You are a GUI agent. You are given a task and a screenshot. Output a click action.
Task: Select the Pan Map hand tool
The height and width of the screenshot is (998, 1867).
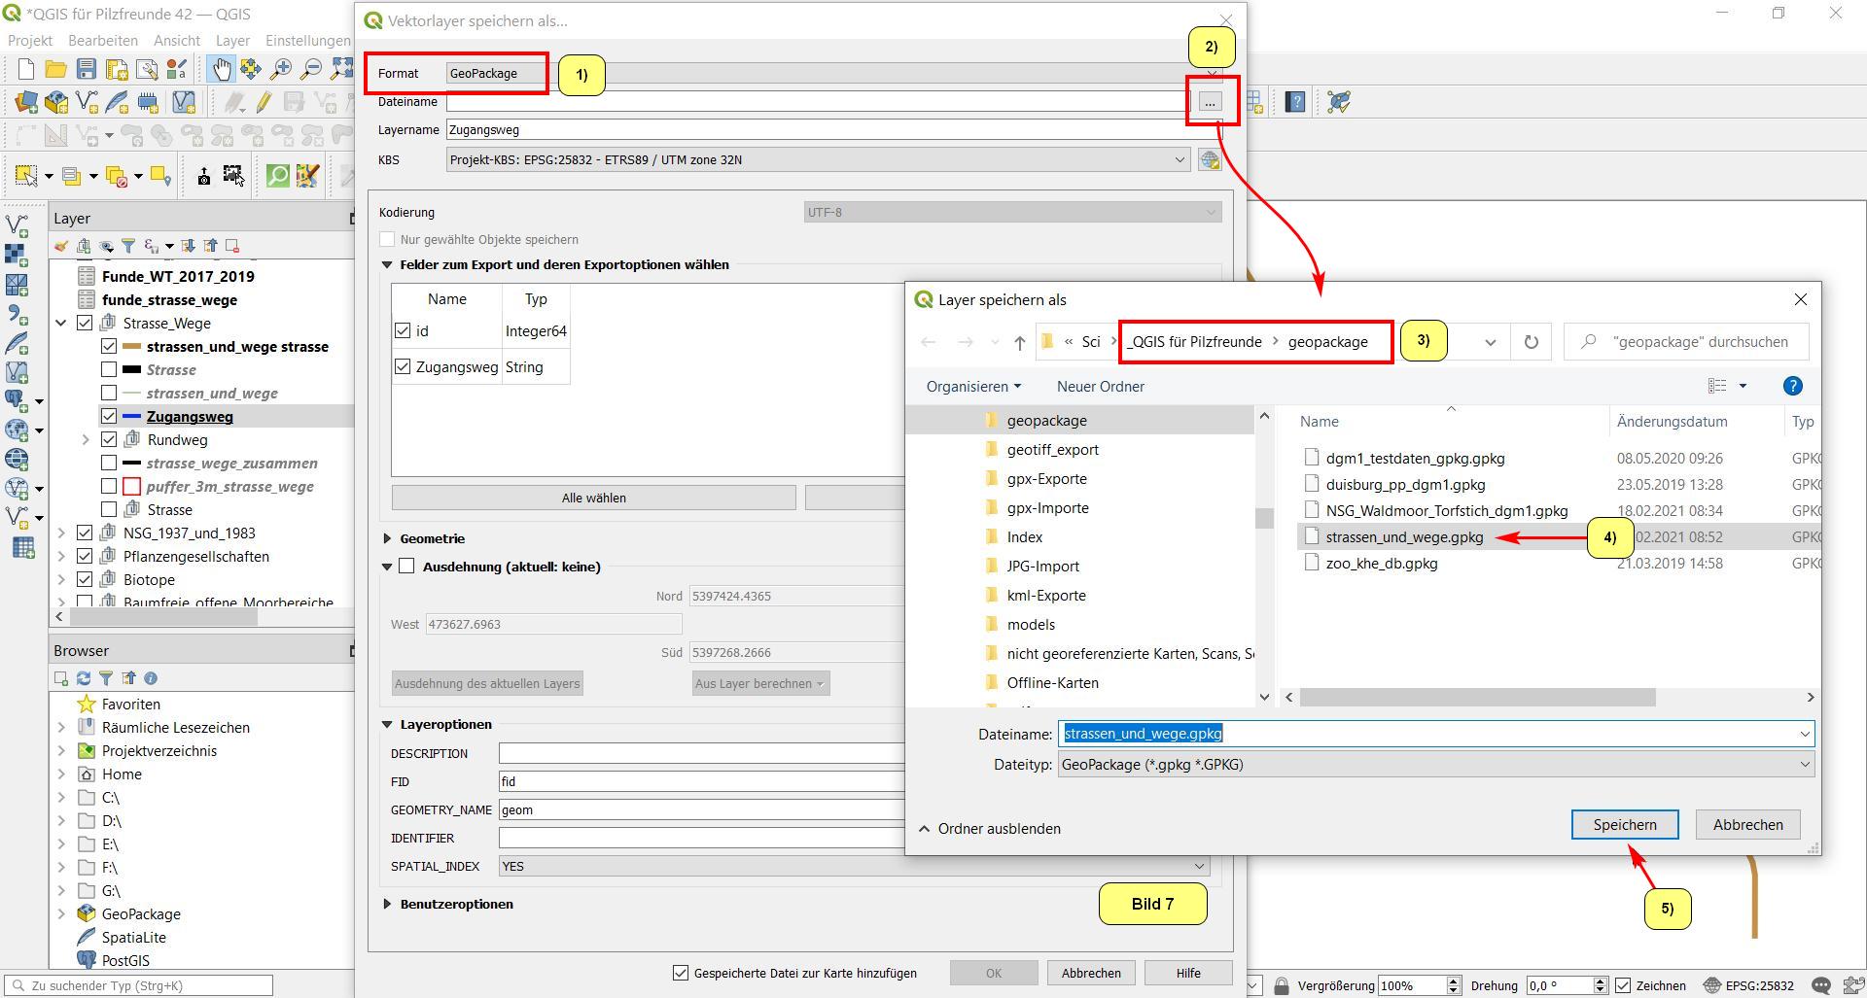pyautogui.click(x=222, y=69)
